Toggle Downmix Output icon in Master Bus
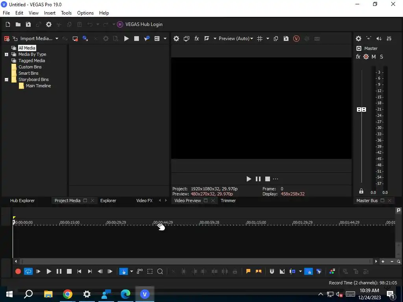403x302 pixels. [369, 39]
